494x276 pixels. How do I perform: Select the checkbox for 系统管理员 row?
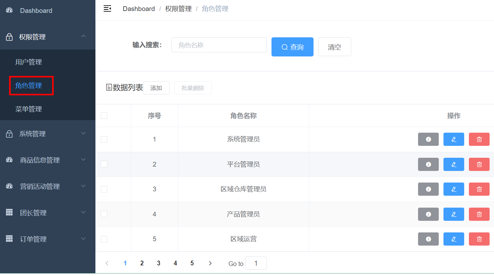tap(104, 139)
